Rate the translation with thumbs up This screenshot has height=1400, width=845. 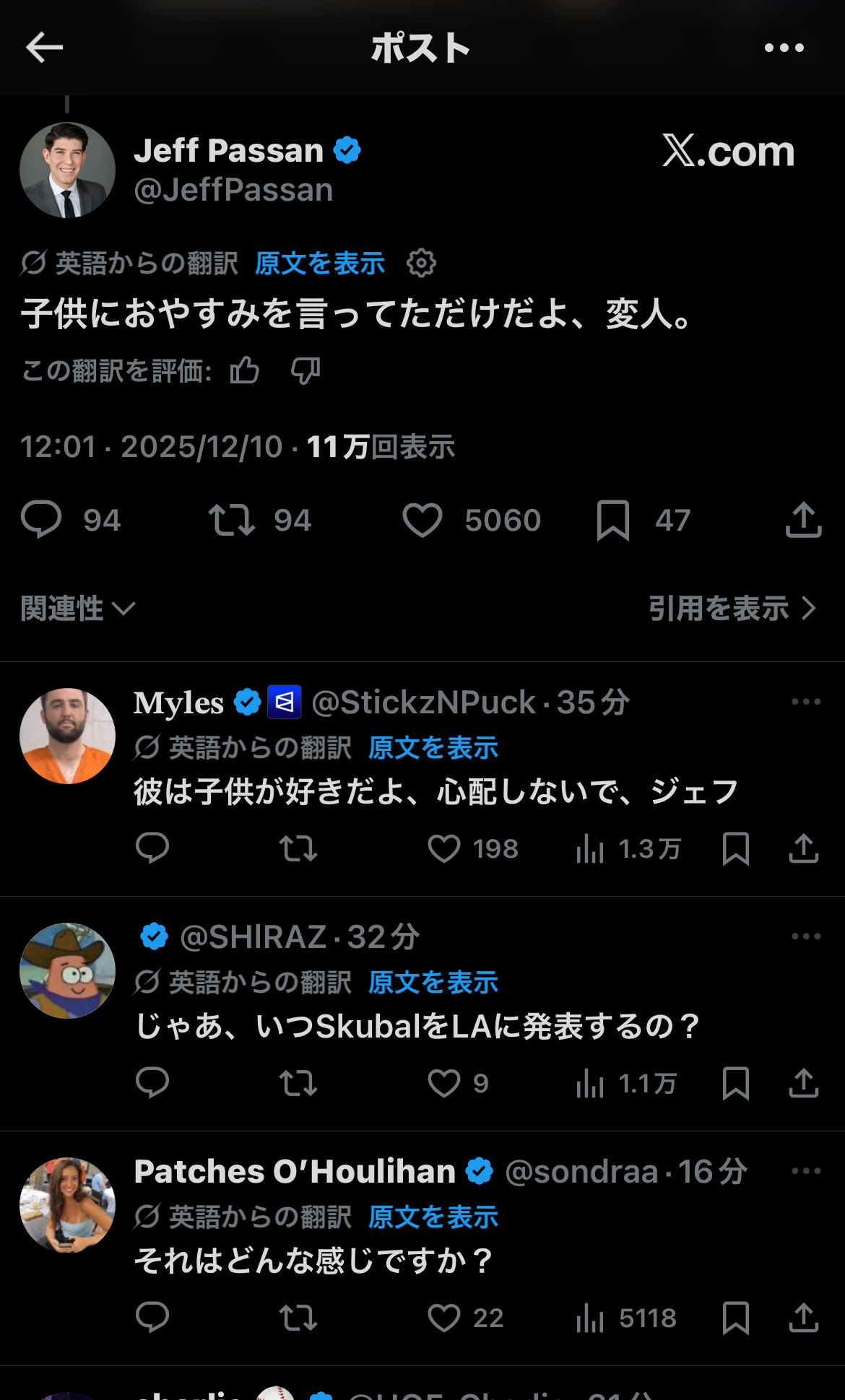(245, 371)
